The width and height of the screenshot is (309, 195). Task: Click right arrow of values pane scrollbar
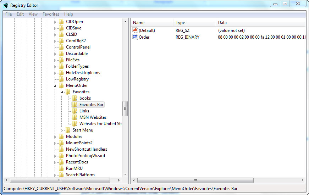pyautogui.click(x=303, y=180)
